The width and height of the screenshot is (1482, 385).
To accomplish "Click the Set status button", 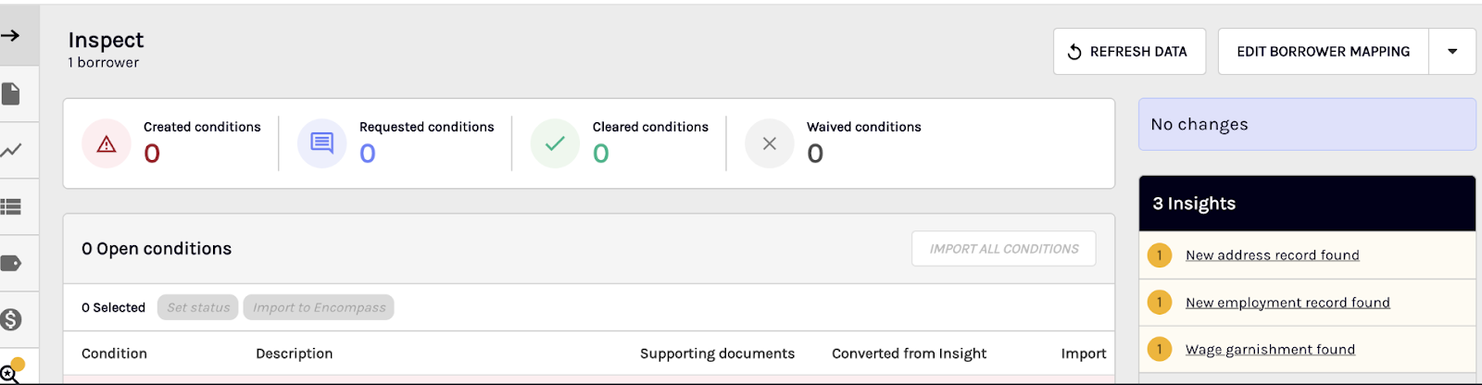I will [198, 307].
